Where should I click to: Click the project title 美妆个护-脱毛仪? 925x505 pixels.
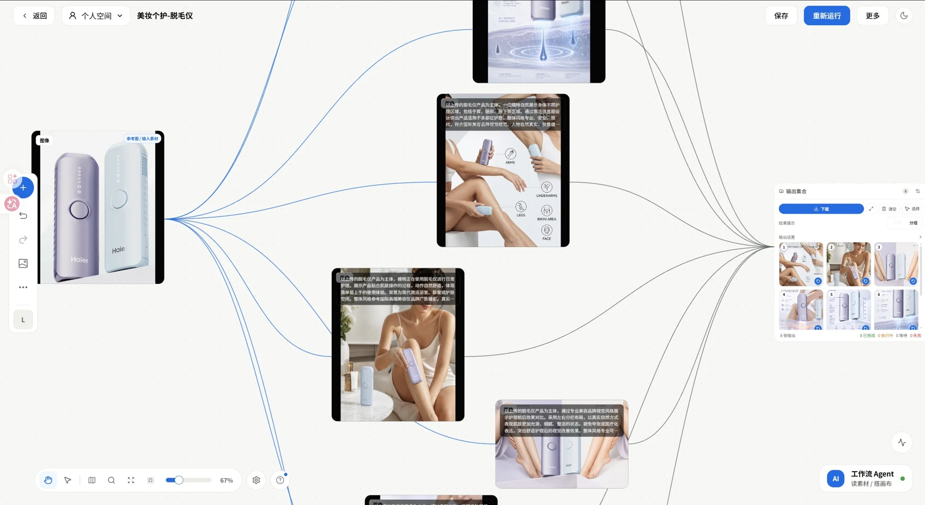165,16
